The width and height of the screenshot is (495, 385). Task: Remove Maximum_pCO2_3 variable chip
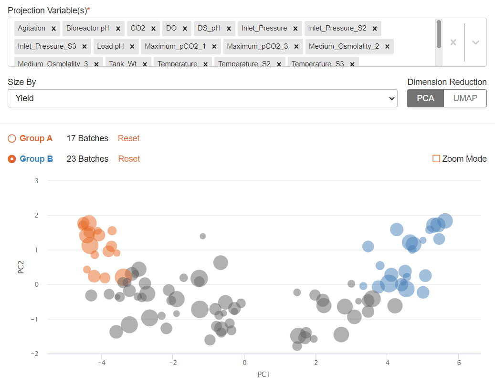click(x=296, y=47)
